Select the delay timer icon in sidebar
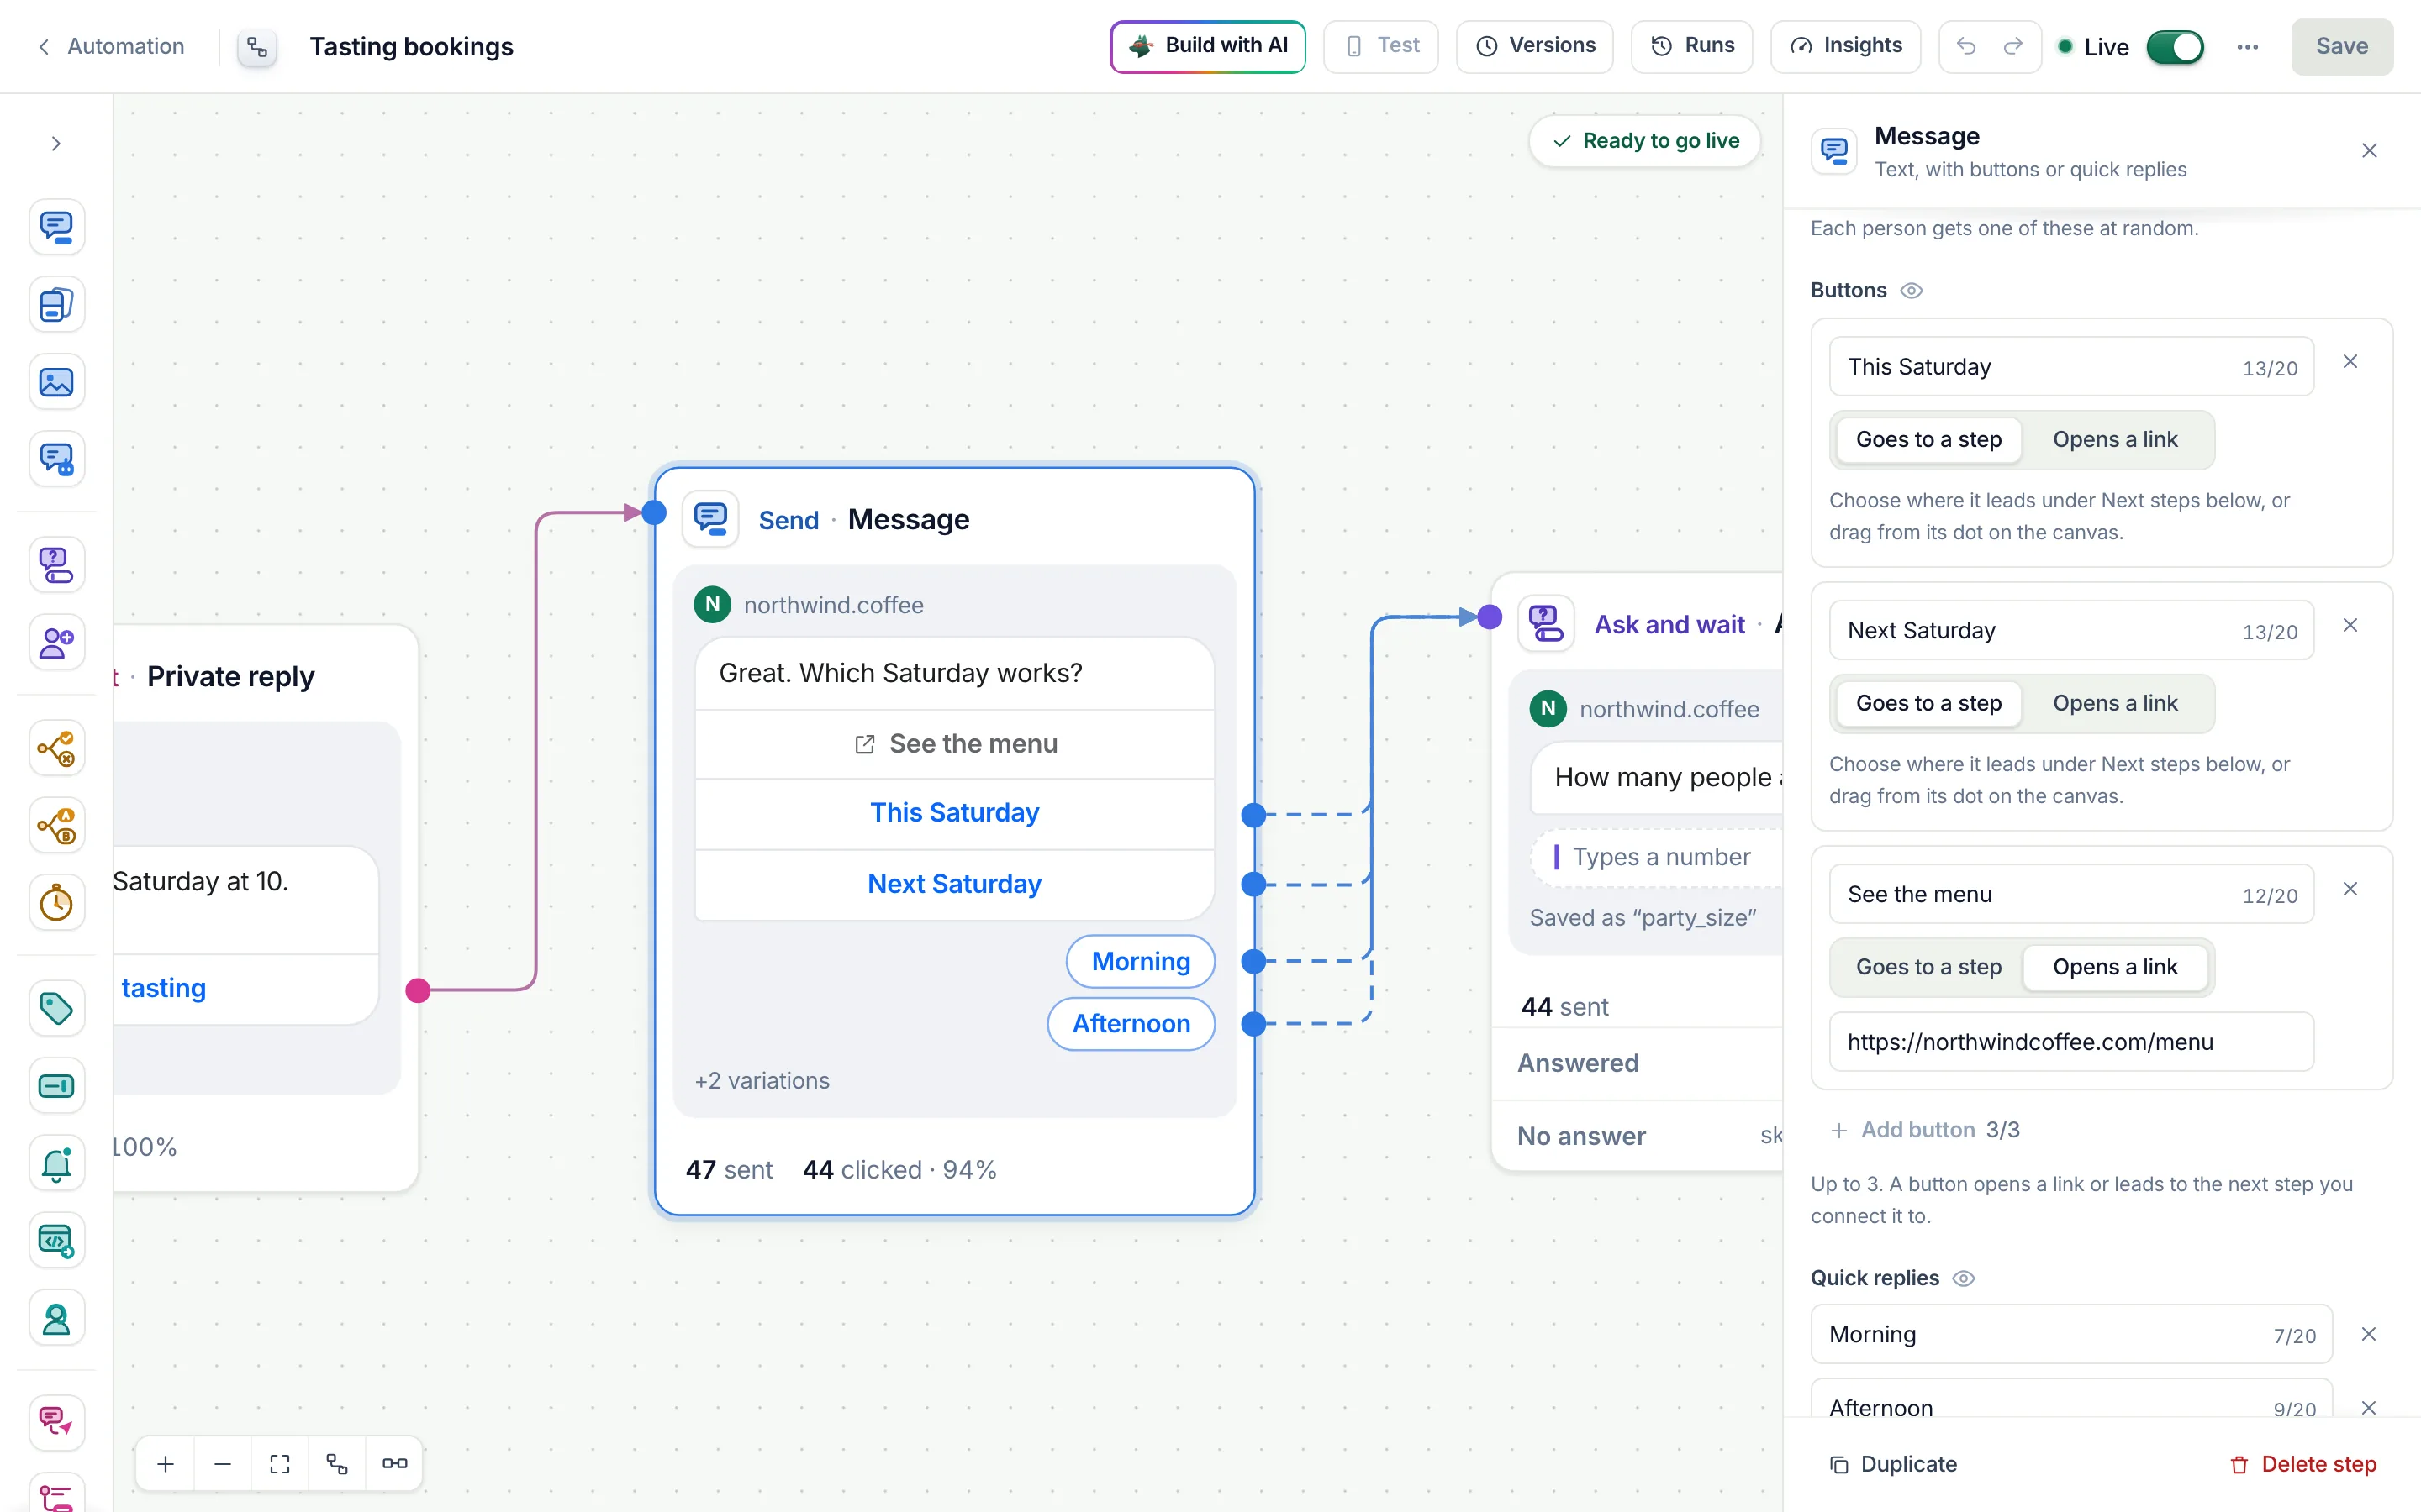This screenshot has height=1512, width=2421. tap(56, 903)
